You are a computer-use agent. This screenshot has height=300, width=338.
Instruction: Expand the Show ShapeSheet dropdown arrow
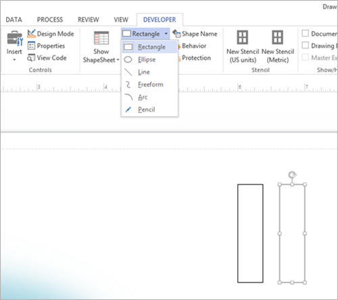click(x=118, y=60)
